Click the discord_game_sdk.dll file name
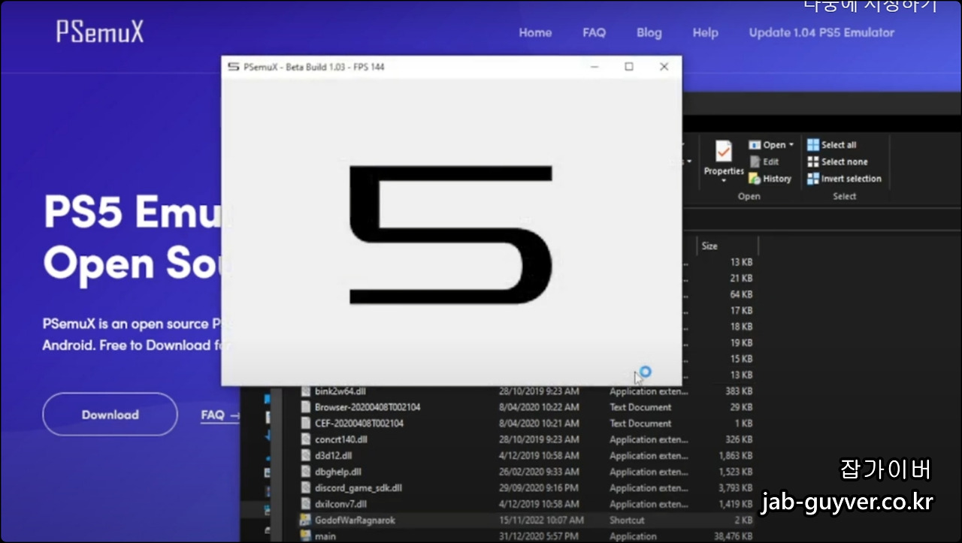 pyautogui.click(x=358, y=488)
